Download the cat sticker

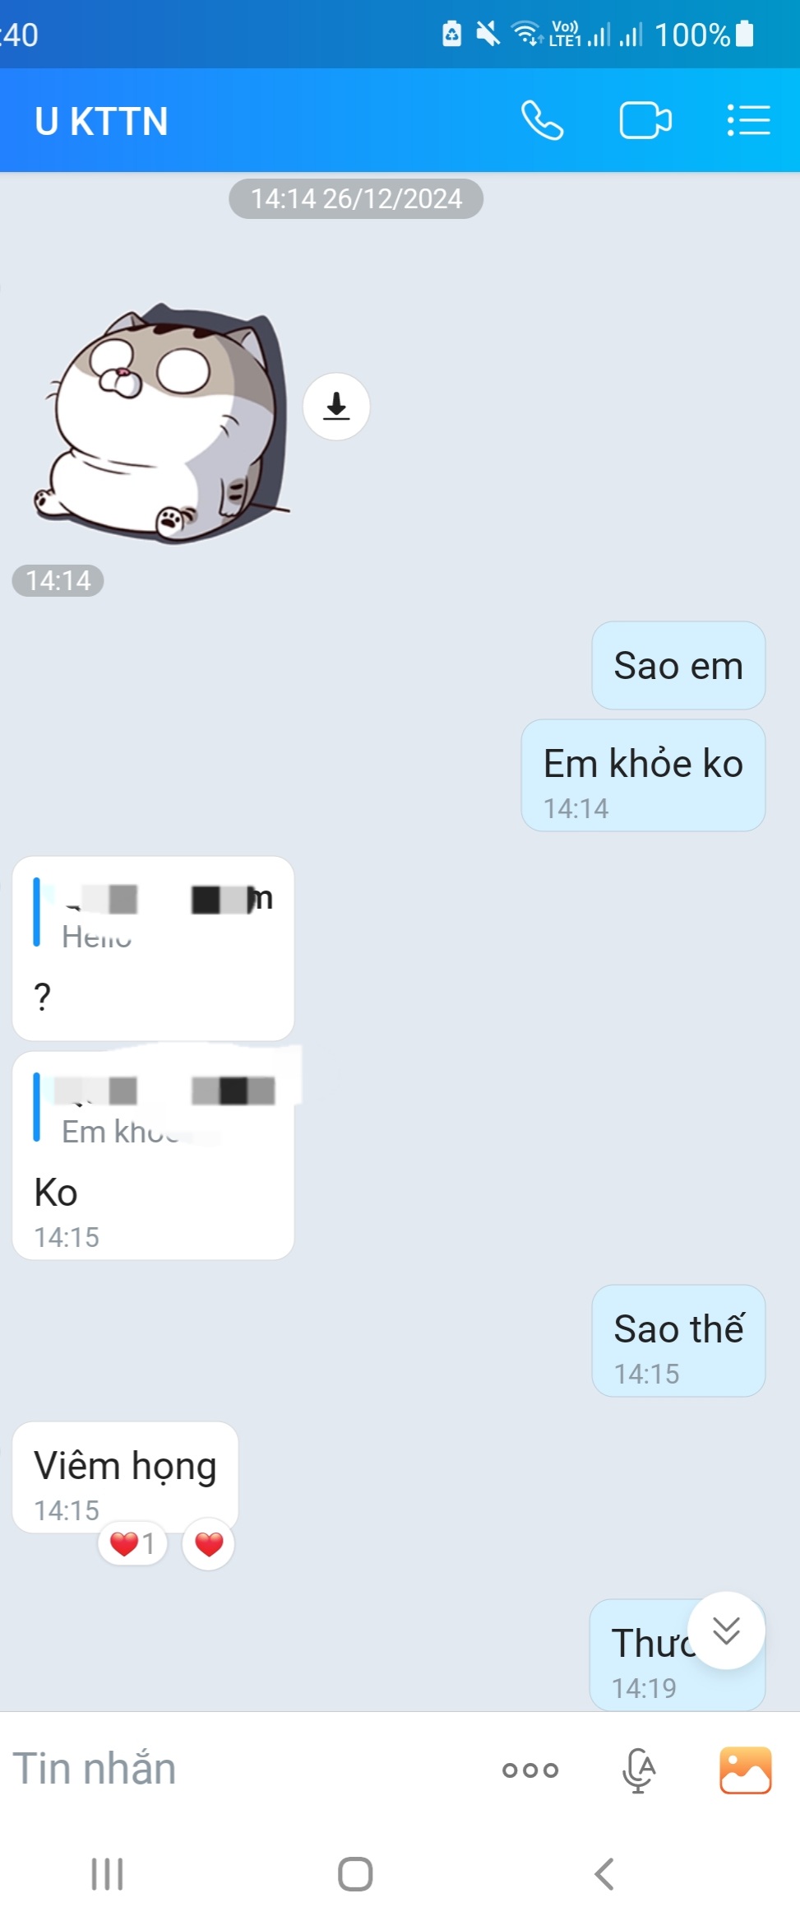click(336, 407)
